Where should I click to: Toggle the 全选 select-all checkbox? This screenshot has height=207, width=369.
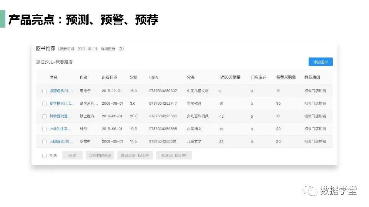[x=44, y=156]
